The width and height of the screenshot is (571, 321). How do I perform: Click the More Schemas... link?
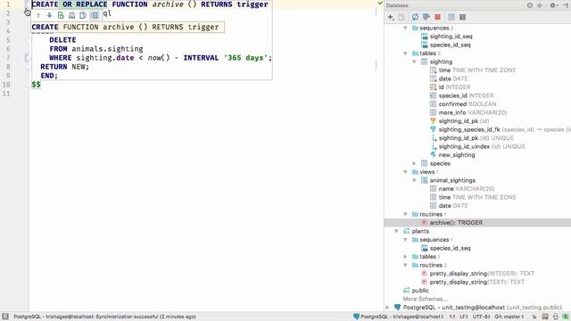[425, 299]
